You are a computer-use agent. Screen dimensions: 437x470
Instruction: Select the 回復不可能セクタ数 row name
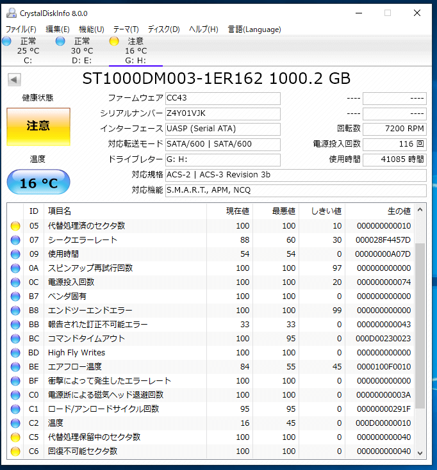point(83,451)
